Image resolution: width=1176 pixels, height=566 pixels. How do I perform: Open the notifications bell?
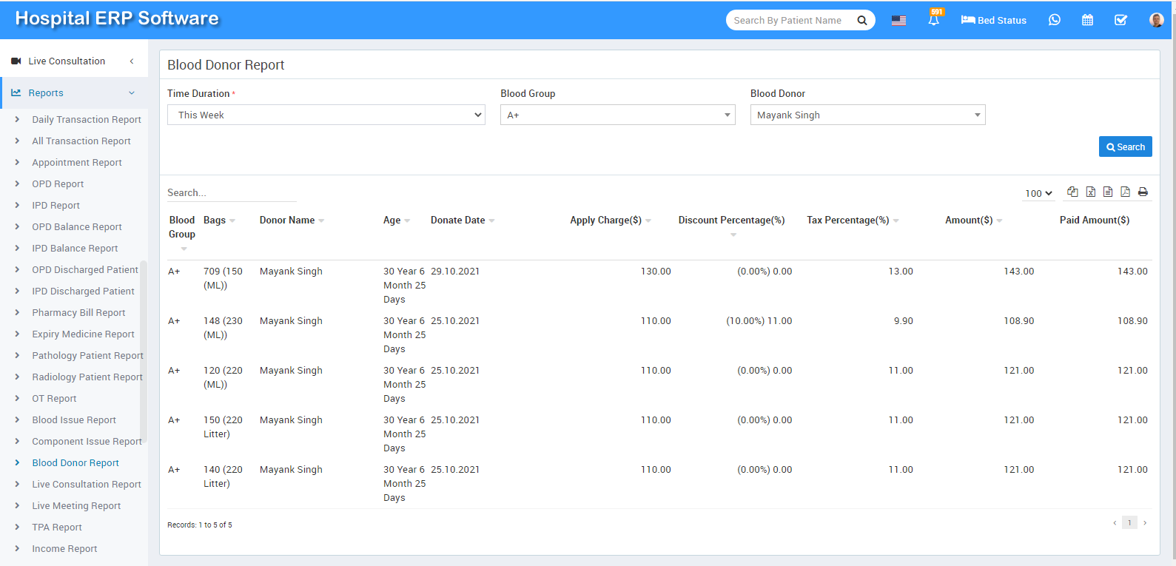pyautogui.click(x=934, y=20)
